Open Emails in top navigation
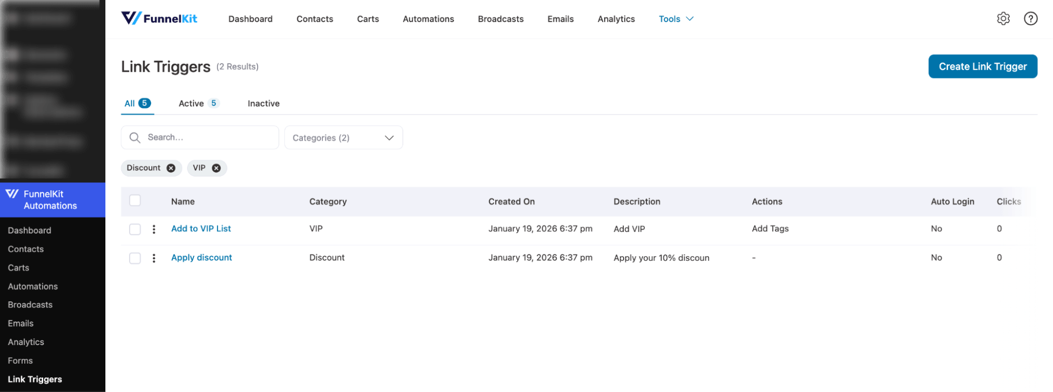The image size is (1053, 392). pos(560,19)
